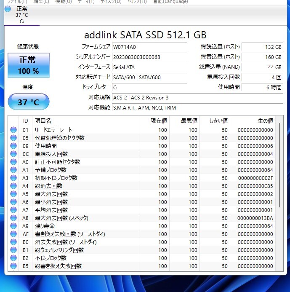Viewport: 290px width, 292px height.
Task: Click raw value 000000000C85 in 総消去回数 row
Action: coord(255,186)
